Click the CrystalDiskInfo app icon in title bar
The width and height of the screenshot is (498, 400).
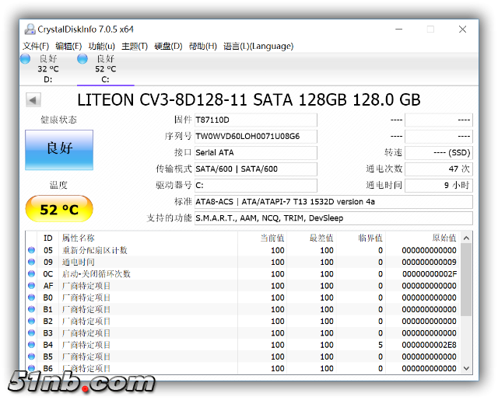[30, 30]
